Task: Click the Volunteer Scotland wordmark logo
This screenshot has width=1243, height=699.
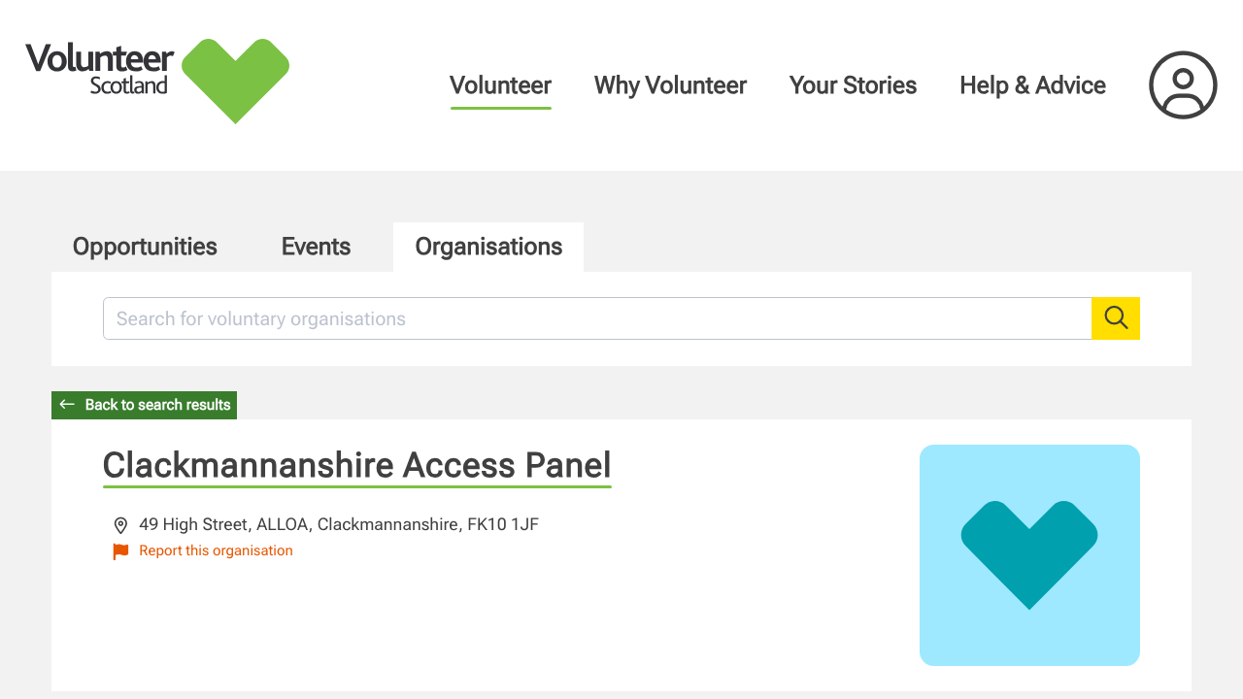Action: tap(101, 70)
